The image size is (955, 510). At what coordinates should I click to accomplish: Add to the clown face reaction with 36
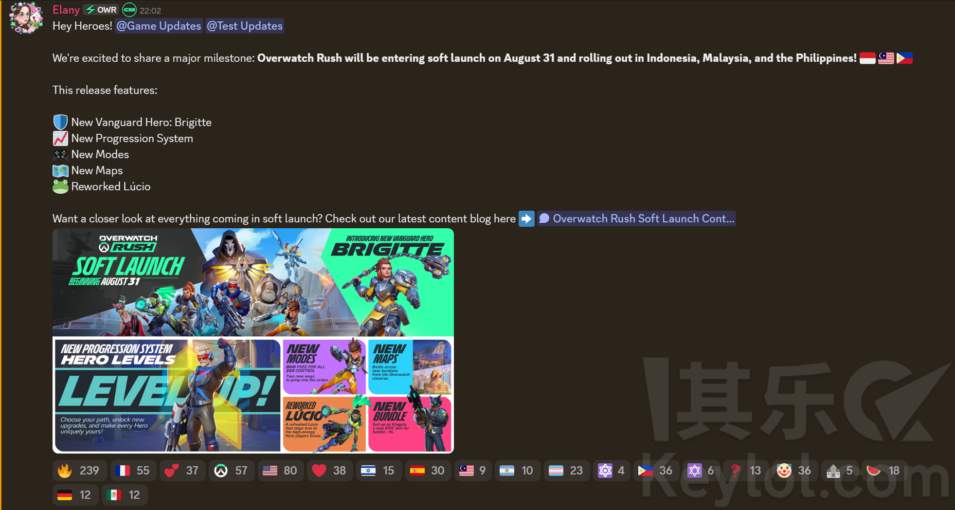point(795,471)
